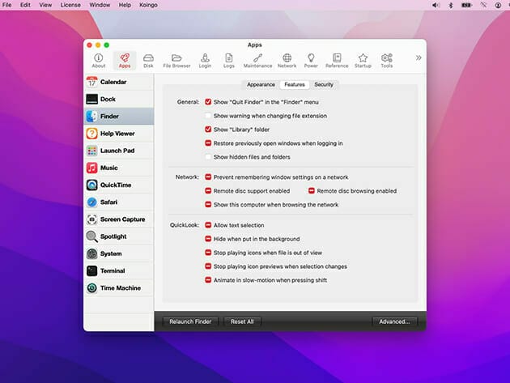Image resolution: width=510 pixels, height=383 pixels.
Task: Select the File Browser toolbar icon
Action: [x=176, y=60]
